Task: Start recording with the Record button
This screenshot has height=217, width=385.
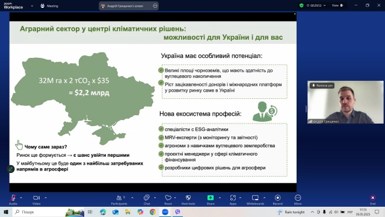Action: pos(278,200)
